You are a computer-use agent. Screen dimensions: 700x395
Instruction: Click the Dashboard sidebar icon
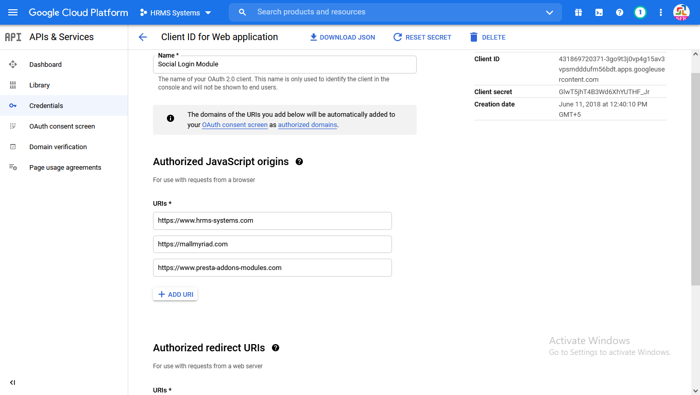pyautogui.click(x=13, y=64)
